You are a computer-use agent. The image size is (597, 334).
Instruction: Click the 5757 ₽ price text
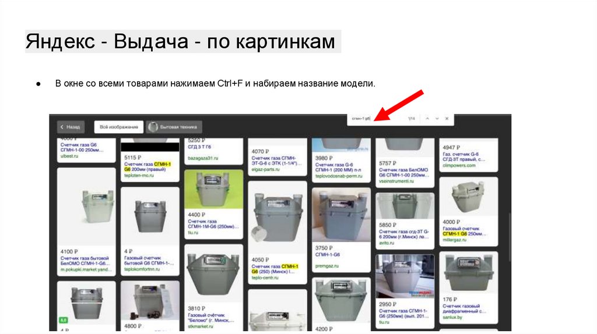388,163
